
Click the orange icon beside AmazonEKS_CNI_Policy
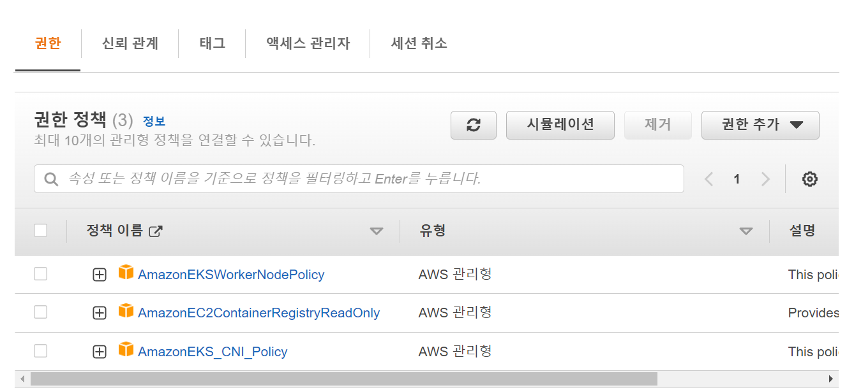coord(126,350)
